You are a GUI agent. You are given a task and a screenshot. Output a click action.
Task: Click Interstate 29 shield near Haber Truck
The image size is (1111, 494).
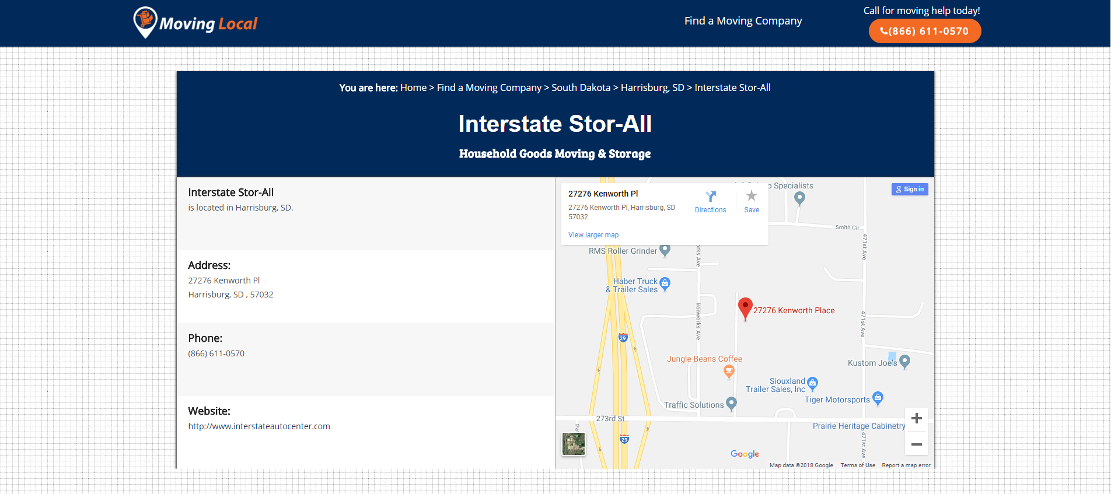[x=623, y=338]
